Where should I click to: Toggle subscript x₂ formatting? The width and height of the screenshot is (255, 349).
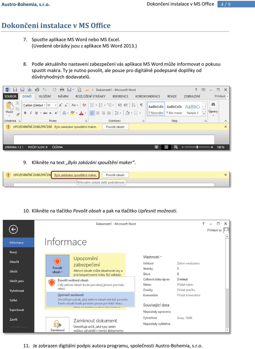51,113
